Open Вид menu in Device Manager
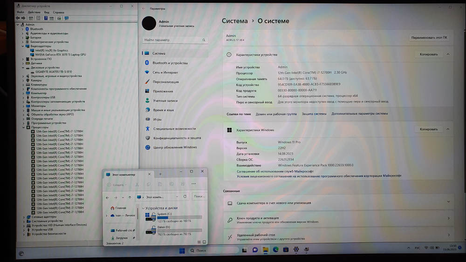This screenshot has width=466, height=262. point(47,12)
